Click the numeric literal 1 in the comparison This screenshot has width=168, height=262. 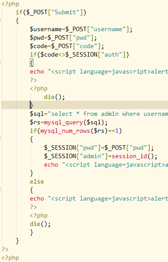(x=117, y=131)
